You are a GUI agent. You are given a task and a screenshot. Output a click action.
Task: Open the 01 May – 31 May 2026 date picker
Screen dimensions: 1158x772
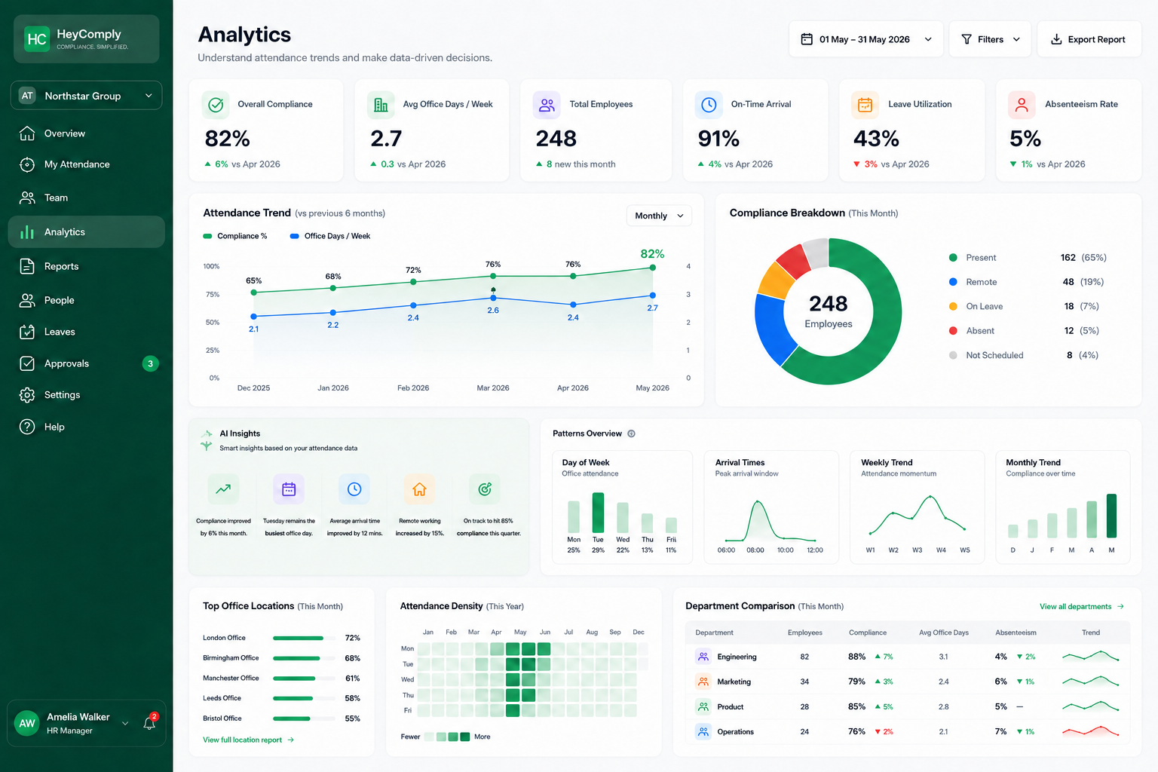tap(866, 39)
